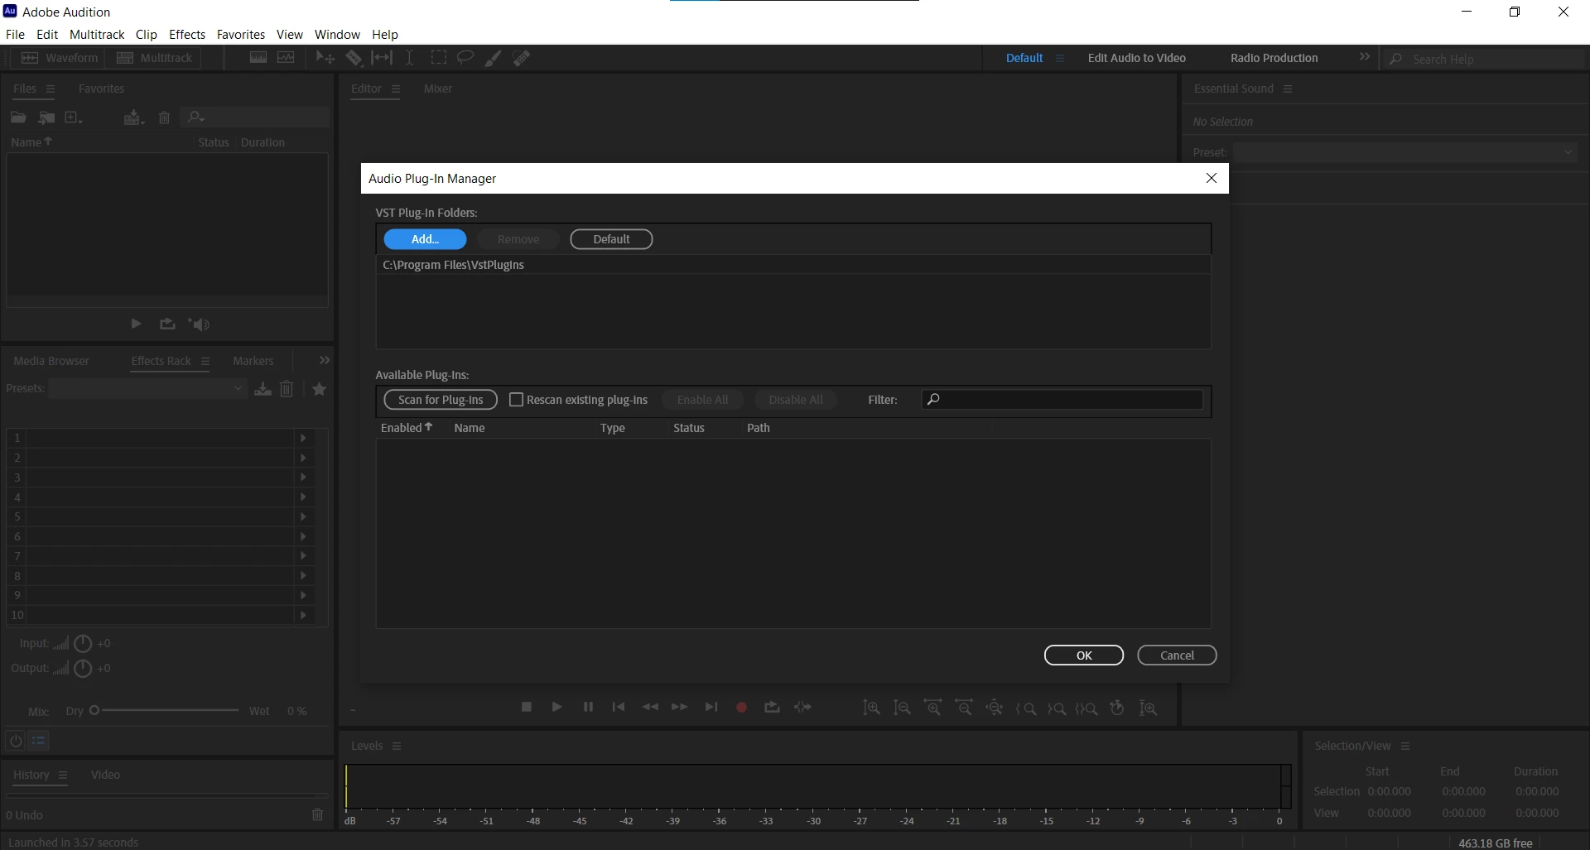Select the Lasso Selection tool
This screenshot has height=850, width=1590.
(465, 58)
